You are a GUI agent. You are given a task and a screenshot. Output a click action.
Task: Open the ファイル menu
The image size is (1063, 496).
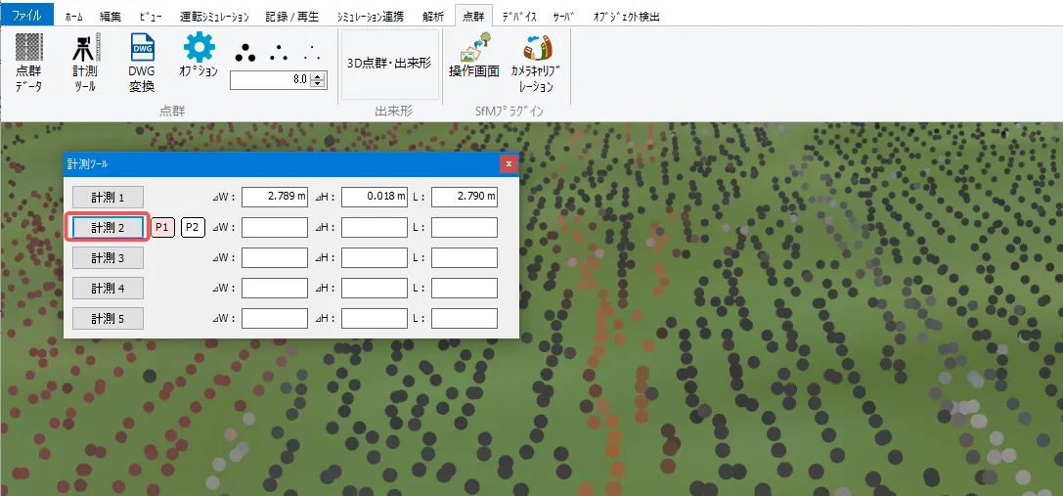(26, 16)
